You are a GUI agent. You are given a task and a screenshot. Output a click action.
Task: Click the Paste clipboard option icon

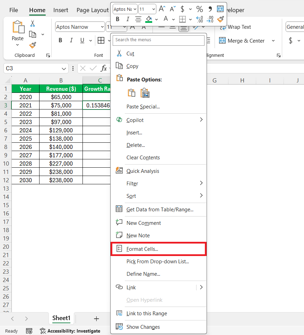(x=131, y=93)
